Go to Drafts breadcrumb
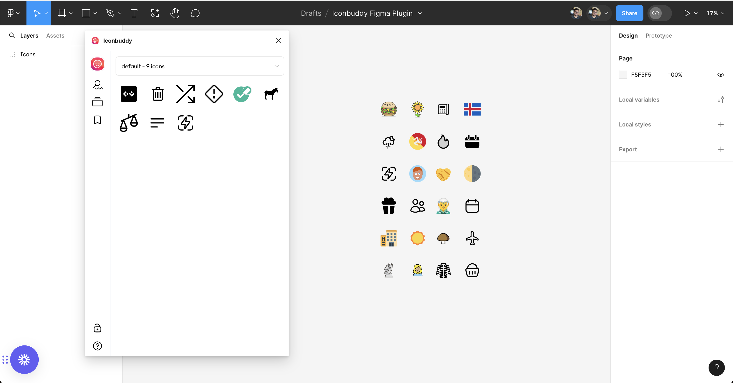 [x=311, y=13]
